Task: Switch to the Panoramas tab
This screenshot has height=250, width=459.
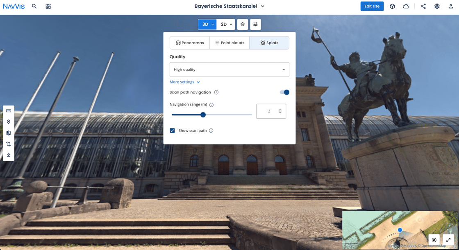Action: [x=190, y=43]
